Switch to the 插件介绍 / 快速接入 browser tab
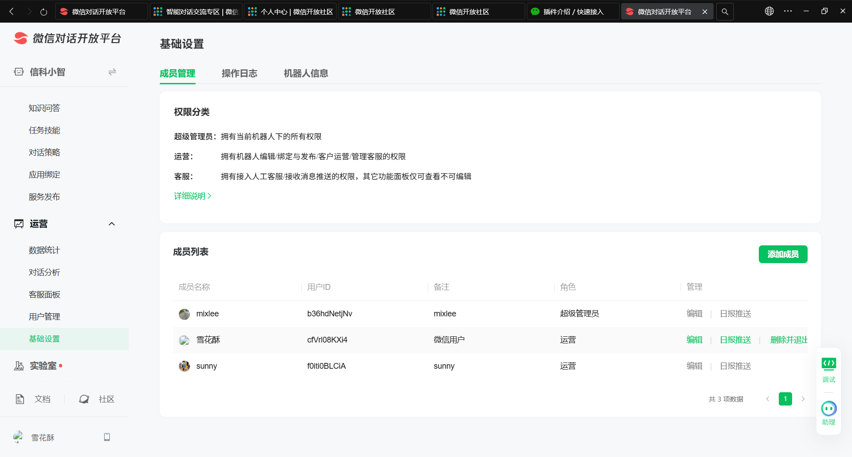 (x=573, y=12)
